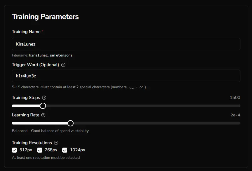Show help for Training Resolutions
Image resolution: width=252 pixels, height=171 pixels.
click(x=56, y=143)
